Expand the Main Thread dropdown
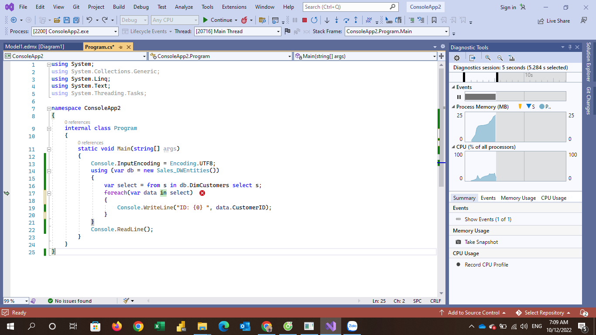The width and height of the screenshot is (596, 335). point(278,31)
